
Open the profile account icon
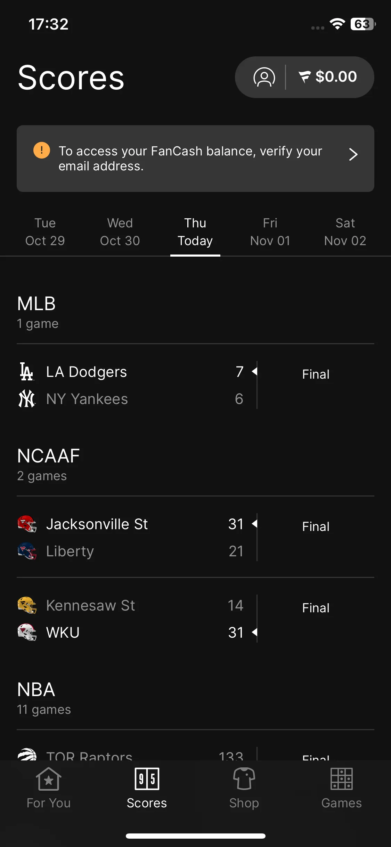click(x=264, y=77)
